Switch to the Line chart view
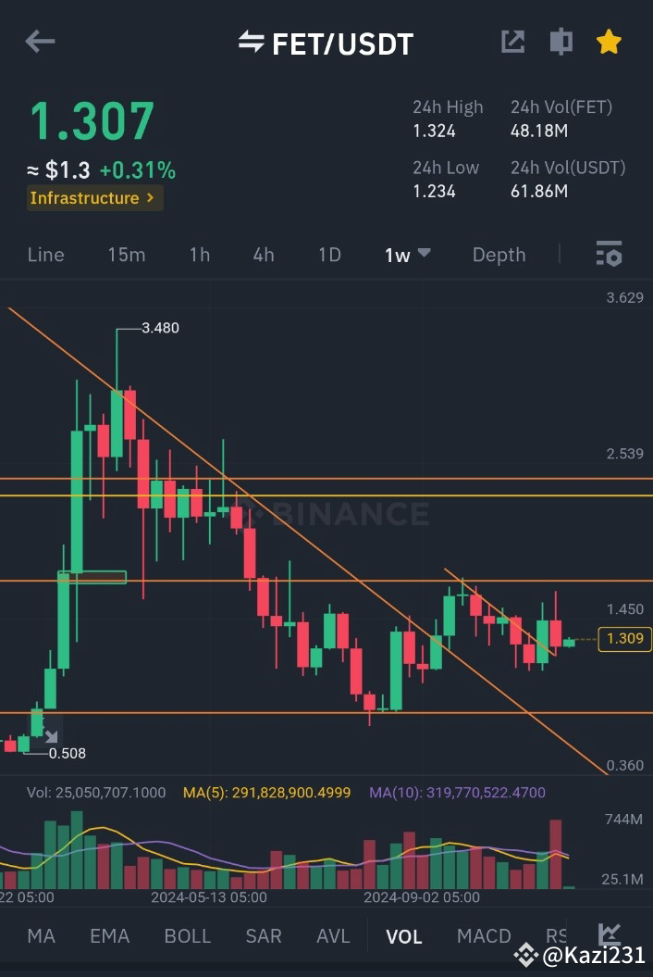The image size is (653, 977). (x=45, y=255)
